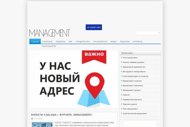Open the КОНТАКТЫ menu item

click(x=137, y=42)
